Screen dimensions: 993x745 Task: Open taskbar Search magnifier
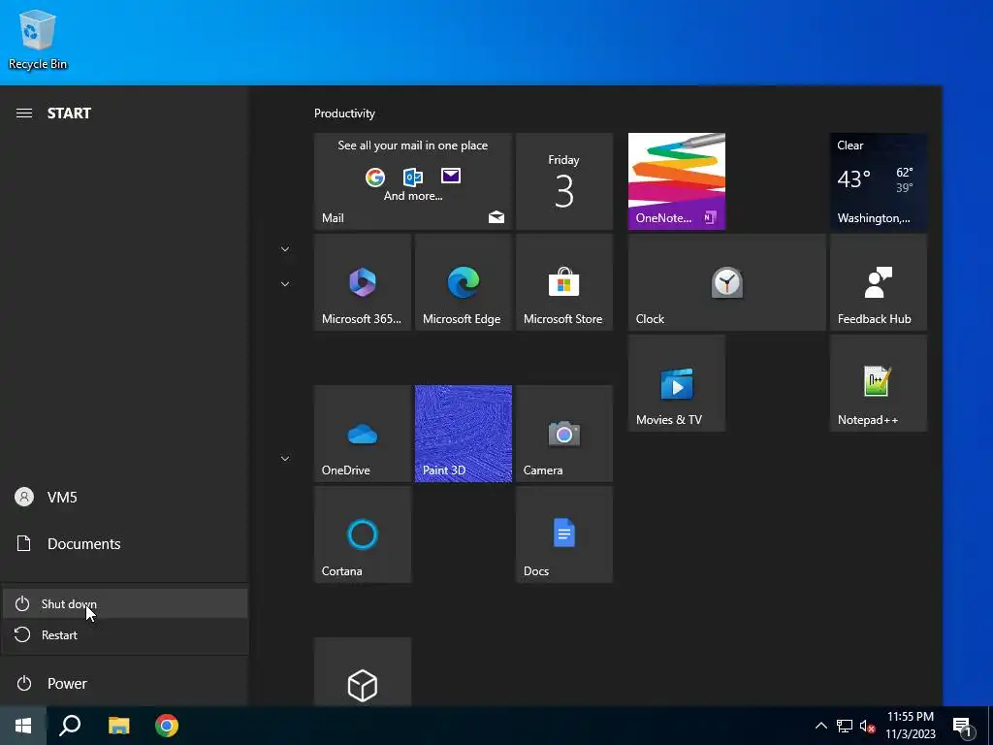[x=70, y=726]
